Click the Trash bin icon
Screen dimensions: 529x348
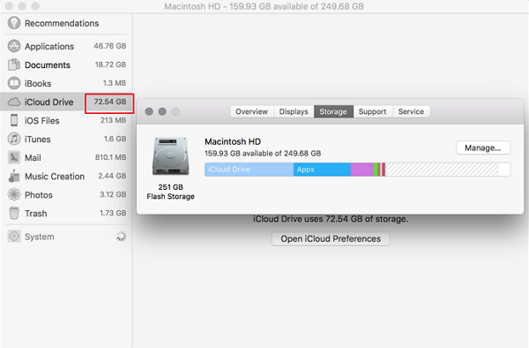click(x=14, y=213)
